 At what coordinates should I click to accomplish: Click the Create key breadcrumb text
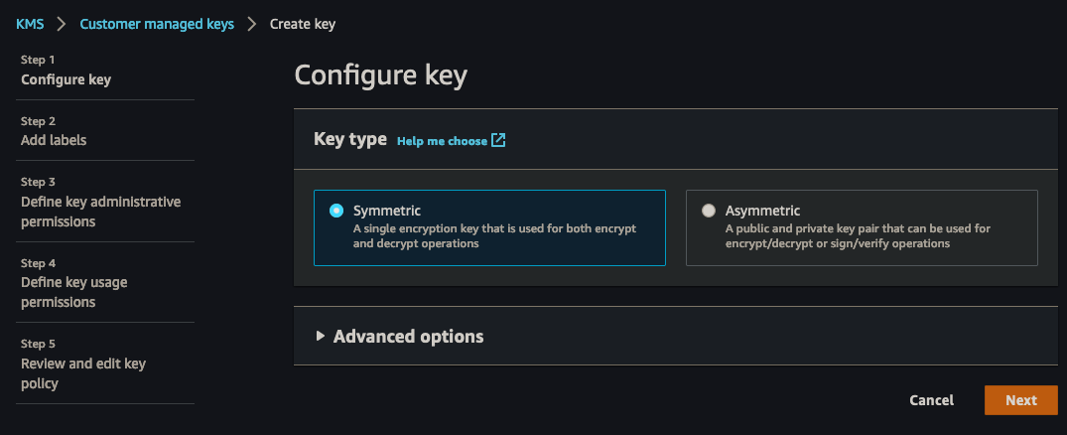[303, 24]
